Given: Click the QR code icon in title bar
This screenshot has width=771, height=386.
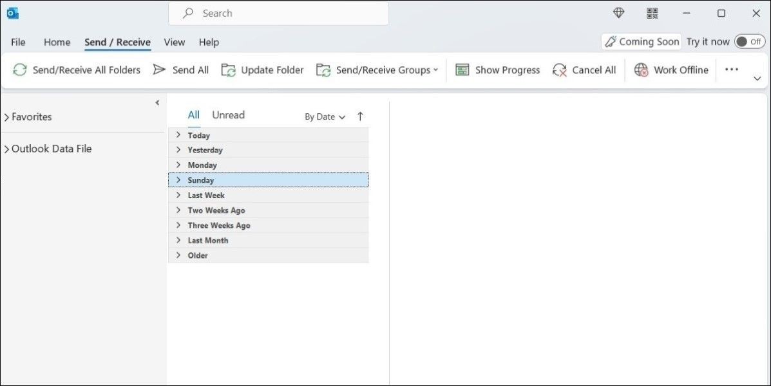Looking at the screenshot, I should pos(652,14).
